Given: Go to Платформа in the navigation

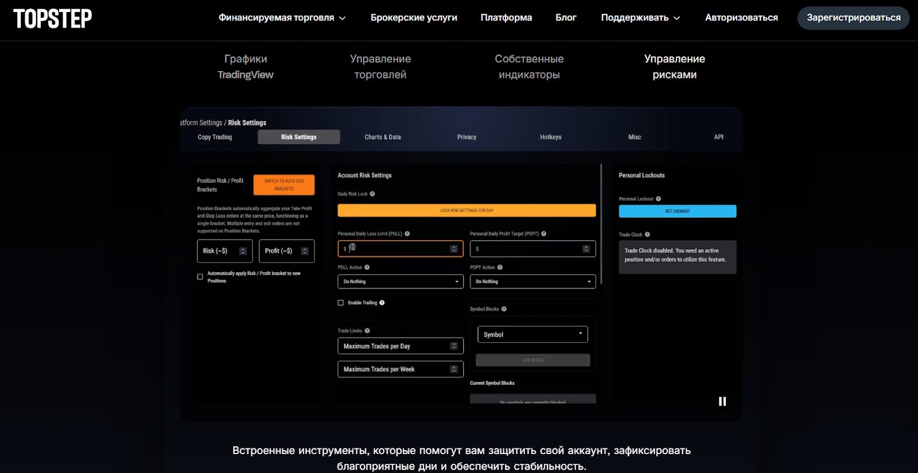Looking at the screenshot, I should pyautogui.click(x=506, y=18).
